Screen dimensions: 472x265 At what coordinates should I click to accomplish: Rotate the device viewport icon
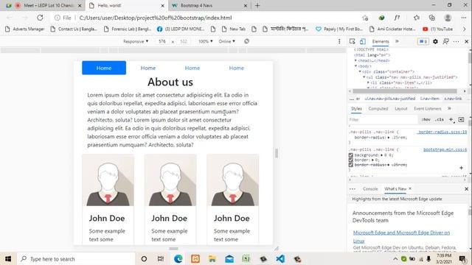[x=246, y=41]
